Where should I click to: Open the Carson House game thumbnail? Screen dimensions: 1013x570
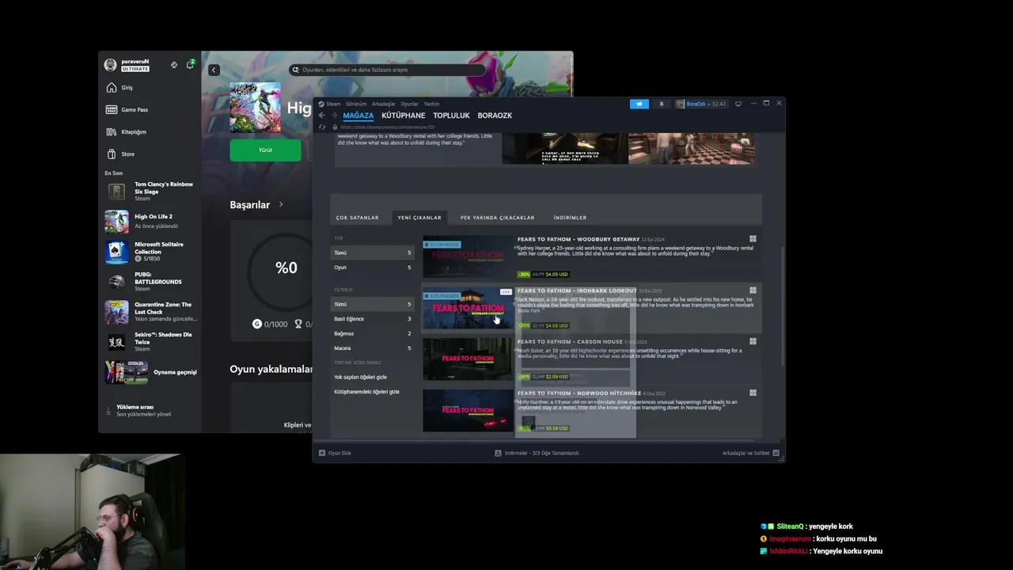point(468,359)
